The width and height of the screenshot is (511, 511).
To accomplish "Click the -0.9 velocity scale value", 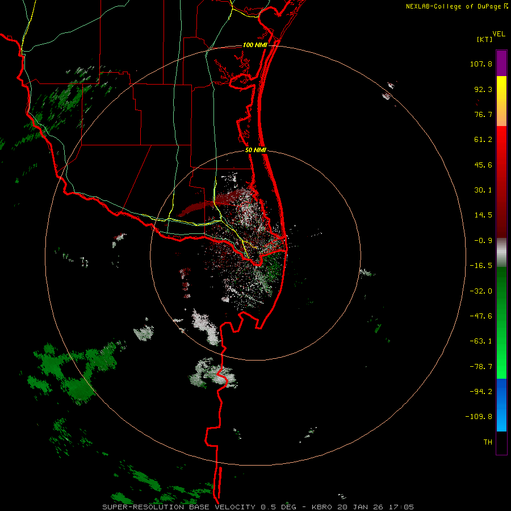I will click(483, 241).
